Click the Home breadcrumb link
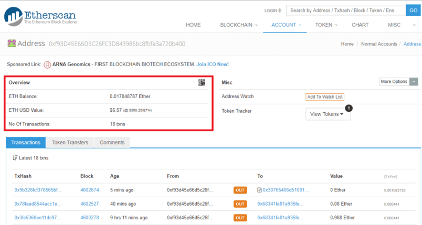422x225 pixels. click(347, 44)
